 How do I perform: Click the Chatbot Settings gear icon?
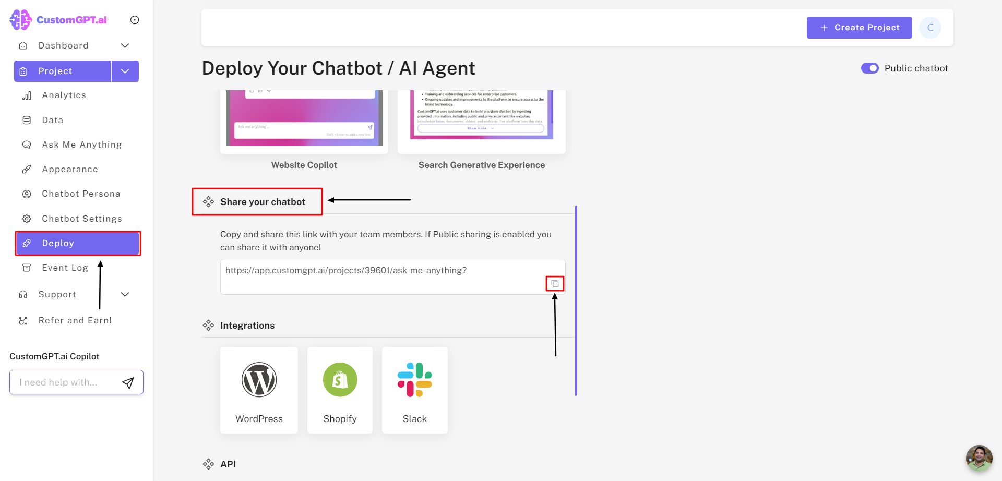pos(27,219)
